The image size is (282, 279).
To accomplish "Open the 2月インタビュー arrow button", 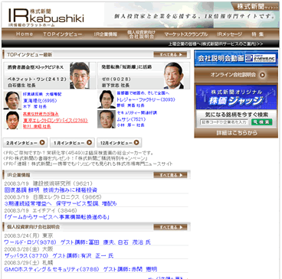I will [25, 143].
